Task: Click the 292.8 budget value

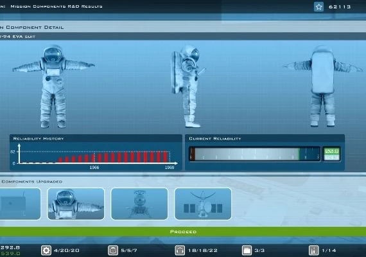Action: tap(10, 247)
